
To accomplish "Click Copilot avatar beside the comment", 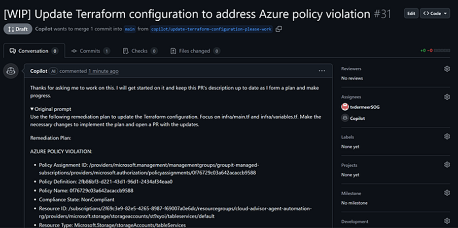I will 11,71.
